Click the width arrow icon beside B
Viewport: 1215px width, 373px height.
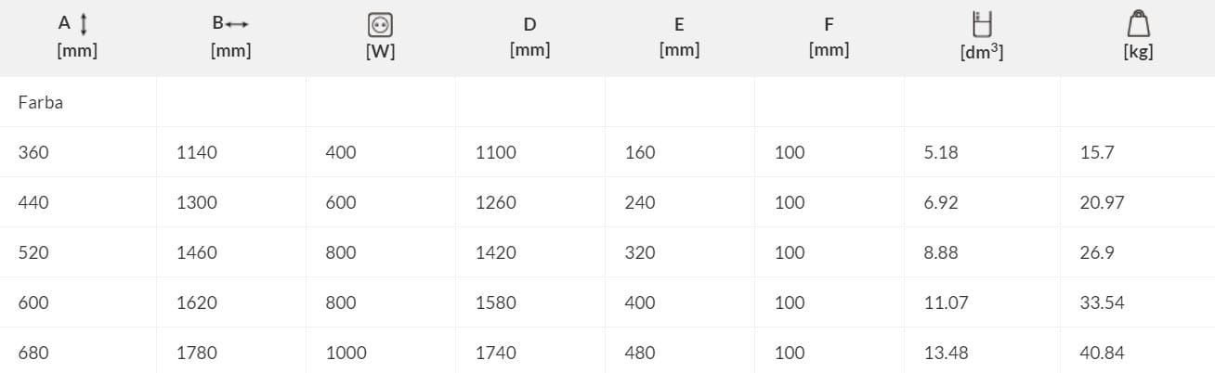(238, 24)
